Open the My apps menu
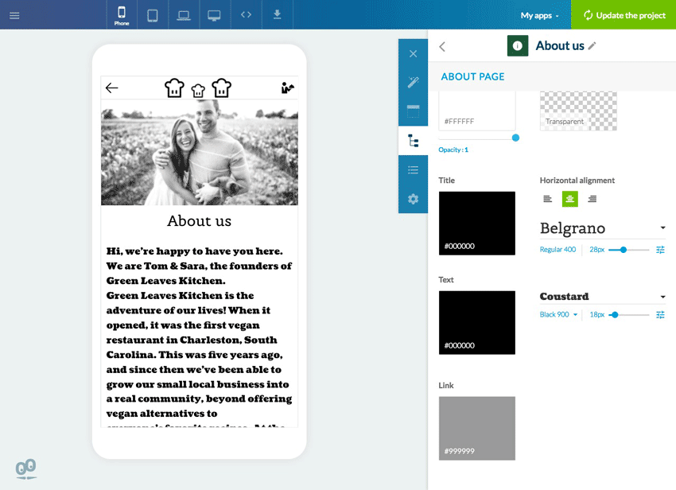676x490 pixels. point(540,15)
